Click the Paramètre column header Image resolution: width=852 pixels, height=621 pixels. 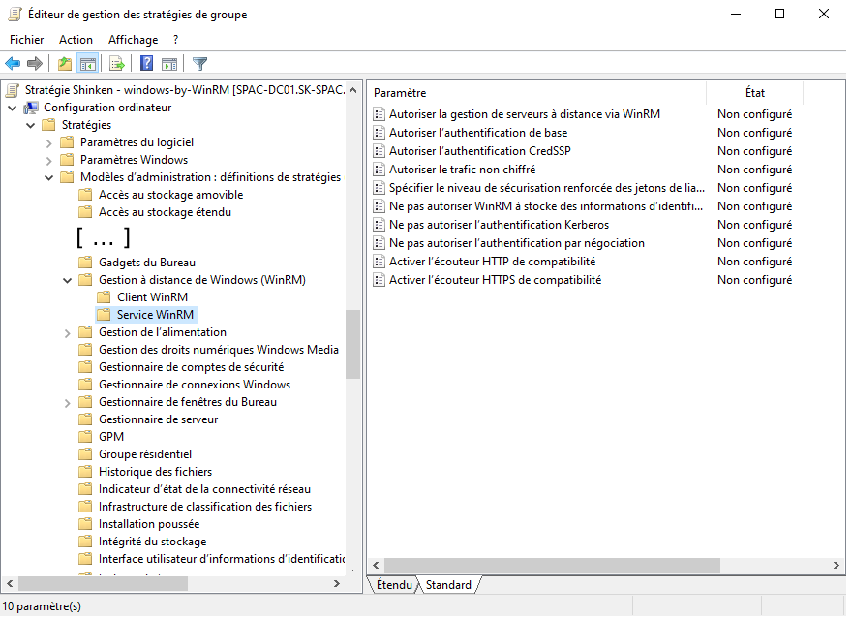(x=536, y=93)
